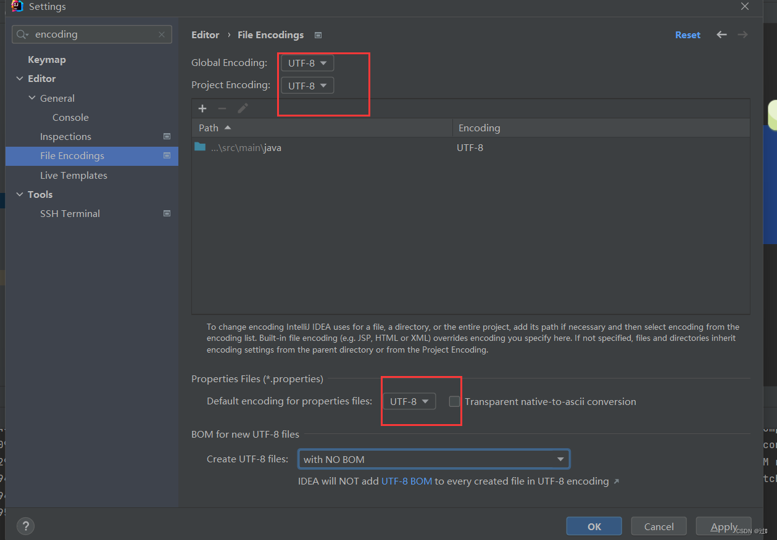Screen dimensions: 777x540
Task: Click the project-level icon beside SSH Terminal
Action: click(x=167, y=213)
